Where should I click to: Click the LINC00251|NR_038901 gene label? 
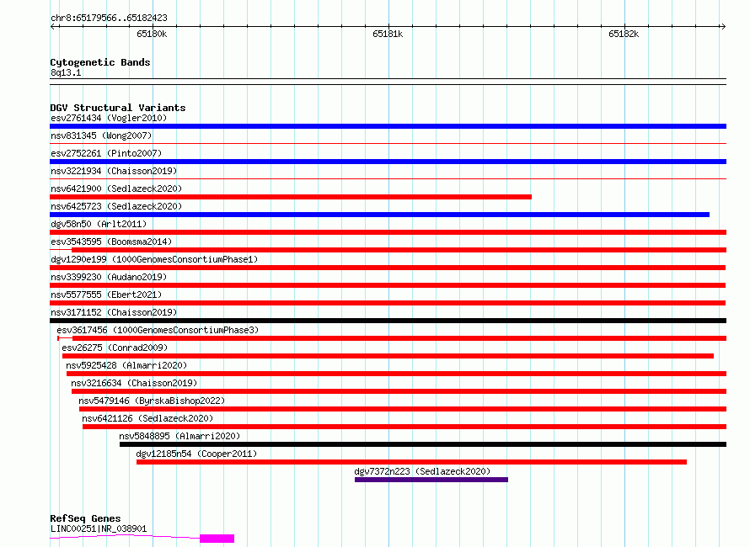[x=99, y=528]
